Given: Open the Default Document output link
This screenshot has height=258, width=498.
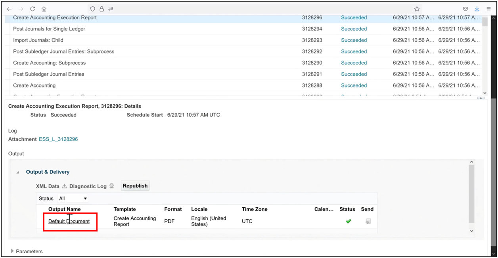Looking at the screenshot, I should 69,221.
